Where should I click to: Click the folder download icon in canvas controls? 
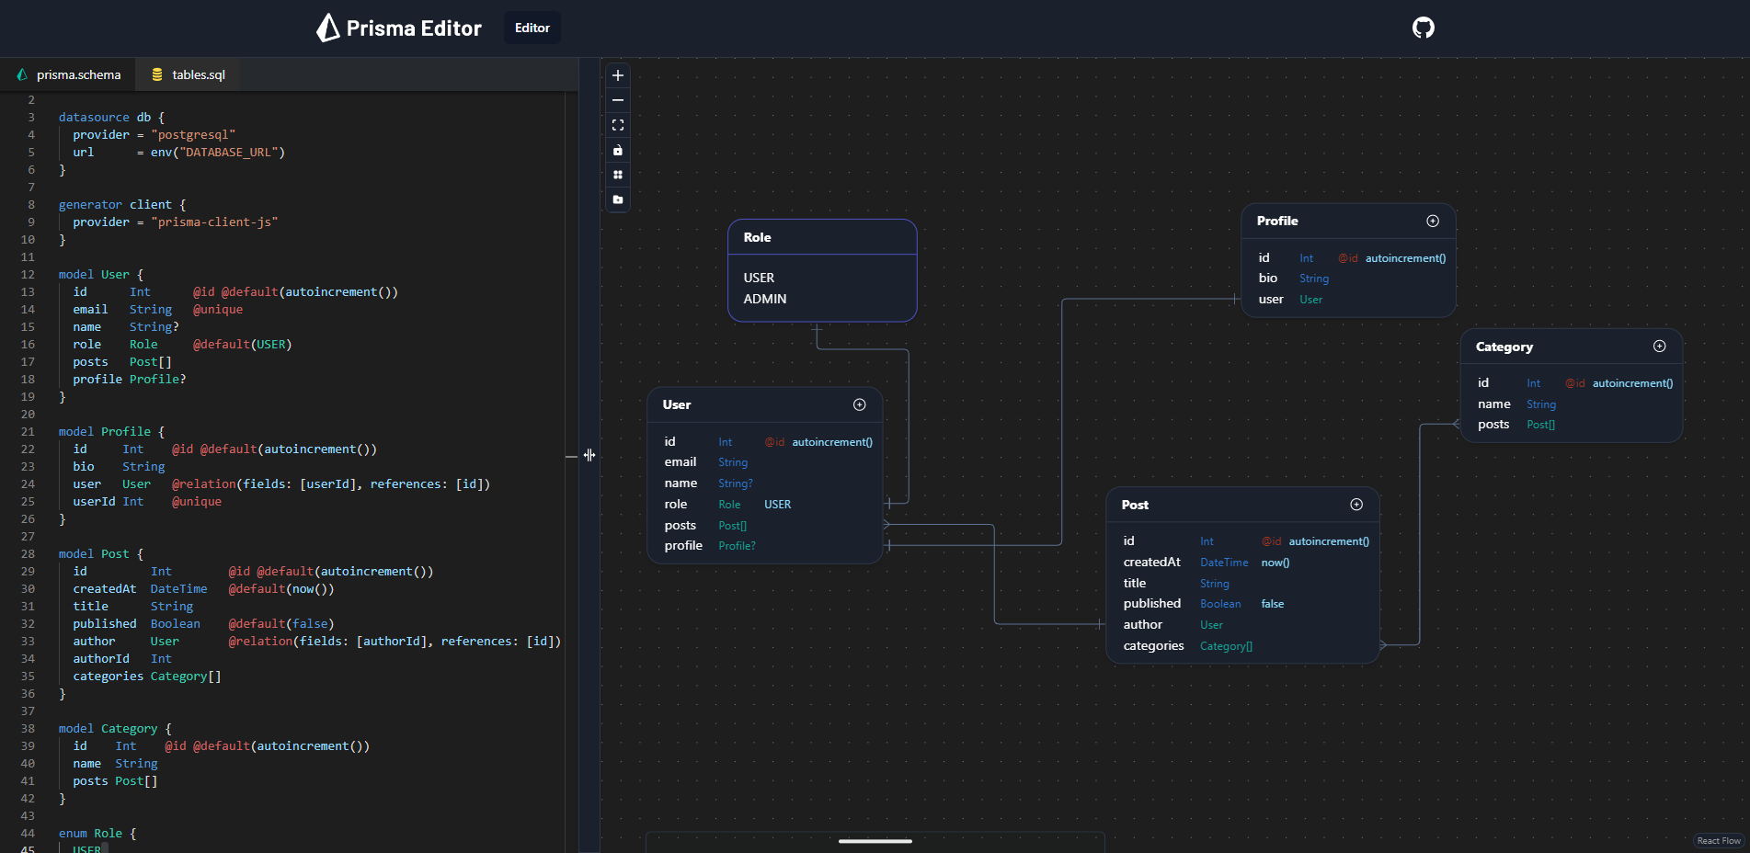click(618, 199)
